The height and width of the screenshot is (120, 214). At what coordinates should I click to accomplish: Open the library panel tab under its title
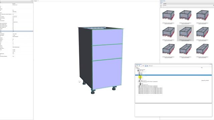tap(162, 2)
